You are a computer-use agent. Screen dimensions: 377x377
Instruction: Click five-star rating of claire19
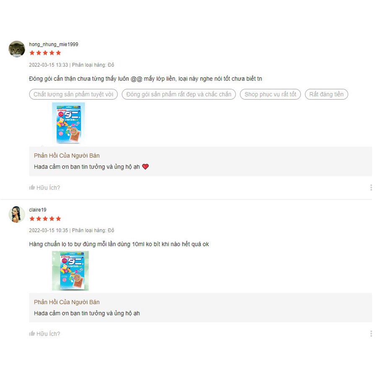point(45,219)
